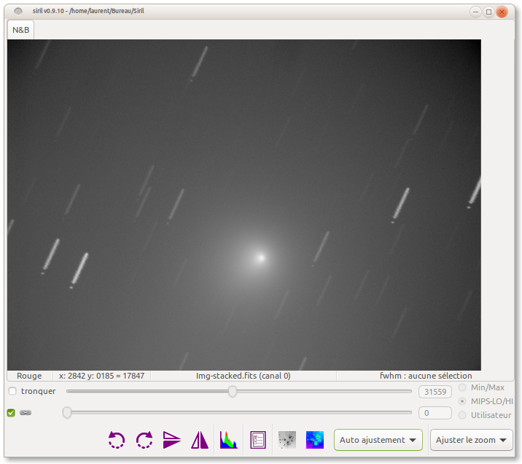This screenshot has width=522, height=464.
Task: Open the histogram tool
Action: [229, 440]
